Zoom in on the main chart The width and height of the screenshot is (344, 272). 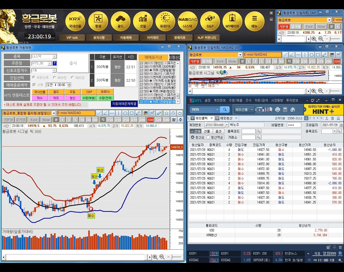155,257
